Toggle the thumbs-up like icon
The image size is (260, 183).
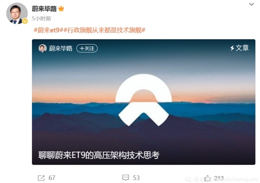pyautogui.click(x=207, y=178)
